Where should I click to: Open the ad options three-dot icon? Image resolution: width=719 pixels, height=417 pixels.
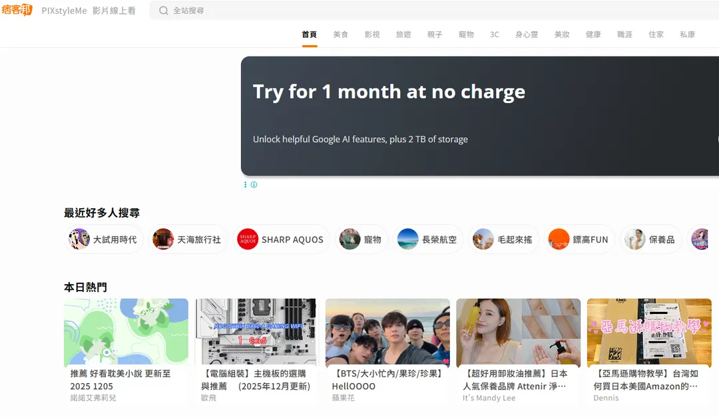point(245,185)
